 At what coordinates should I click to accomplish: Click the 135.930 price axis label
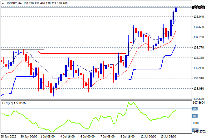coord(199,68)
